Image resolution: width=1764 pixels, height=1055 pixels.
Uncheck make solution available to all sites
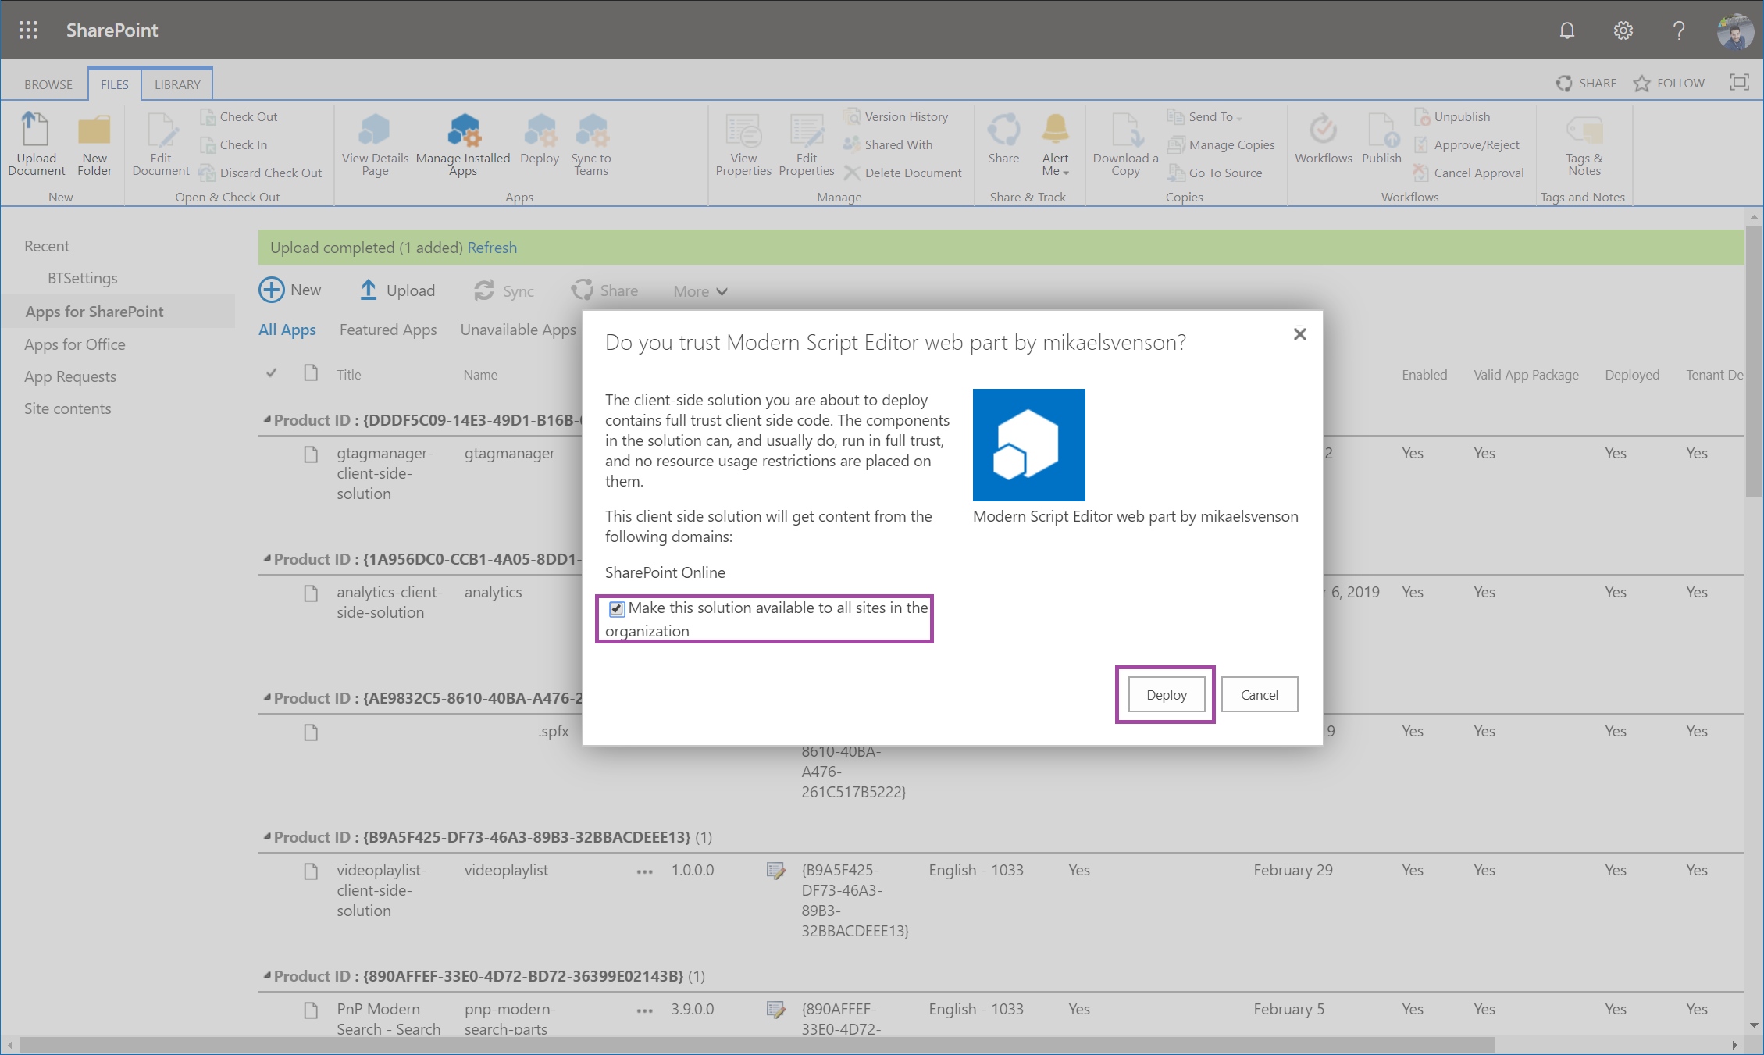pos(617,608)
